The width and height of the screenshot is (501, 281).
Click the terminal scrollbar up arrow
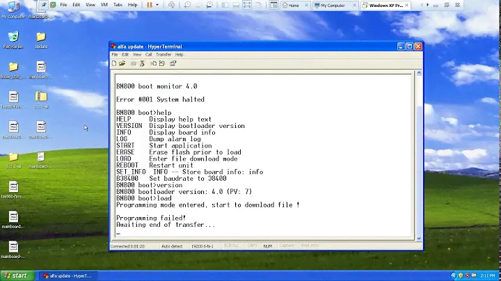(417, 72)
